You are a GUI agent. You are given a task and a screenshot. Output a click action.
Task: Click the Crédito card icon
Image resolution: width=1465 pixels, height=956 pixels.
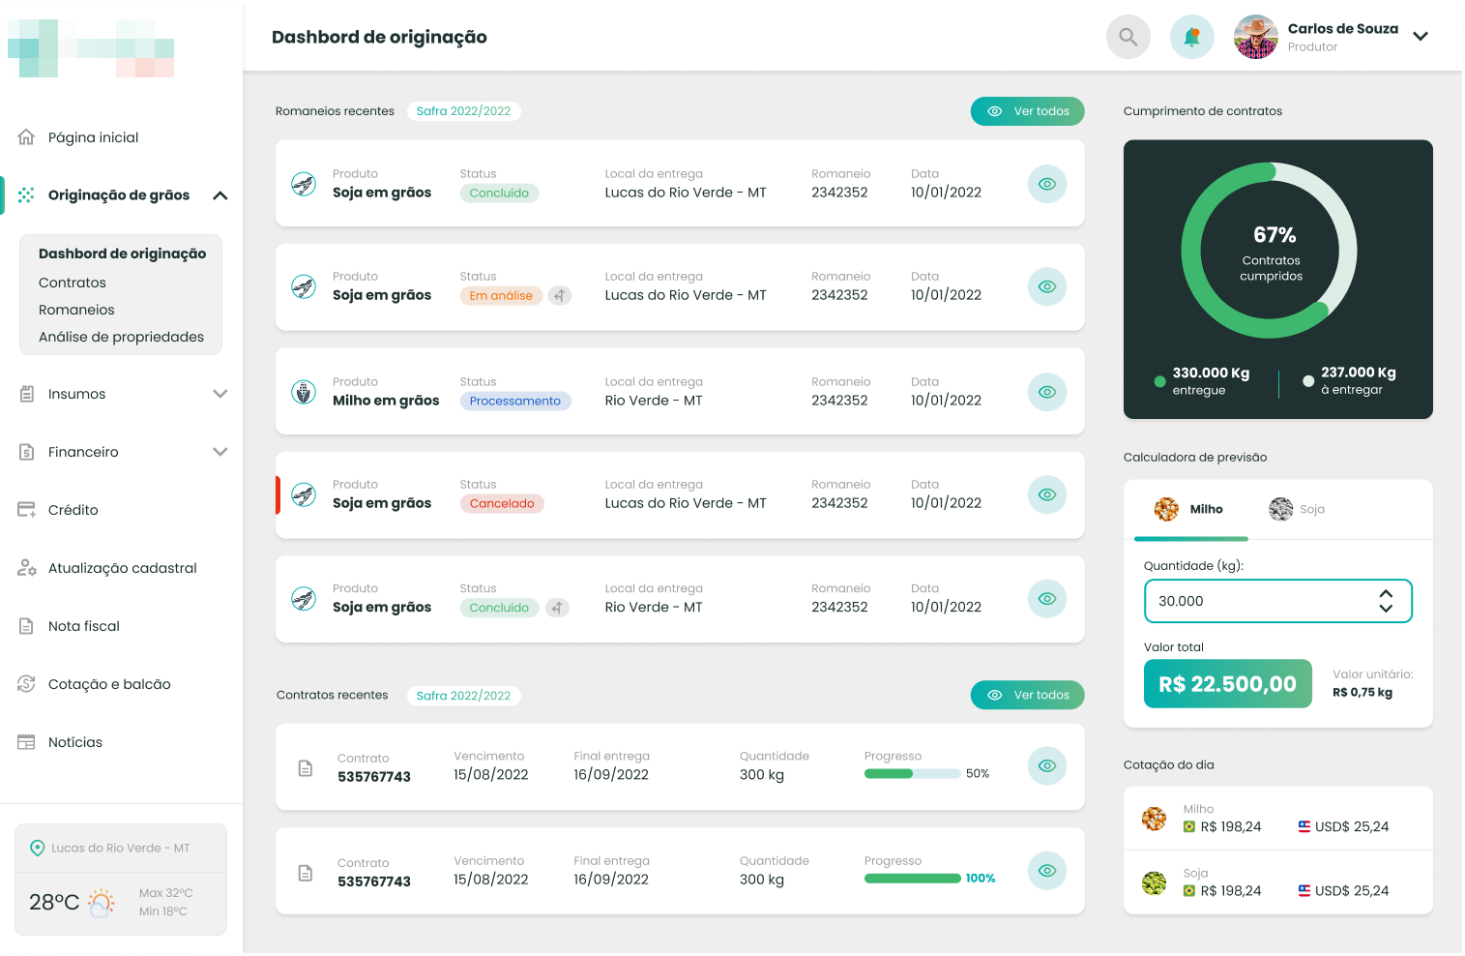point(26,510)
